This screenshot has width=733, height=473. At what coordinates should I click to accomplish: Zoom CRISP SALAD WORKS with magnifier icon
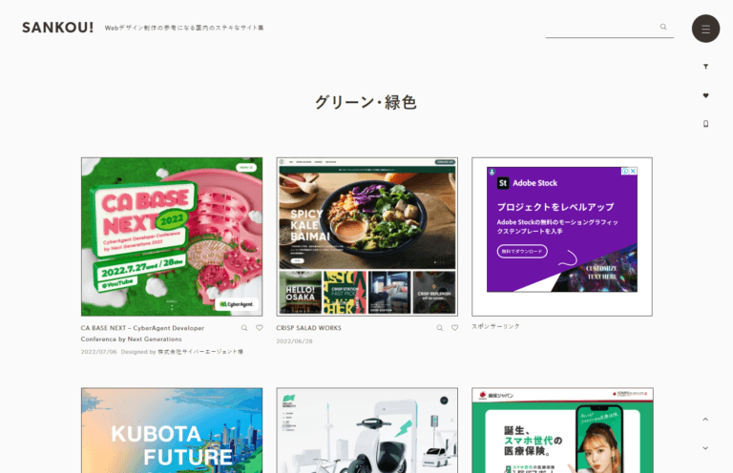439,328
